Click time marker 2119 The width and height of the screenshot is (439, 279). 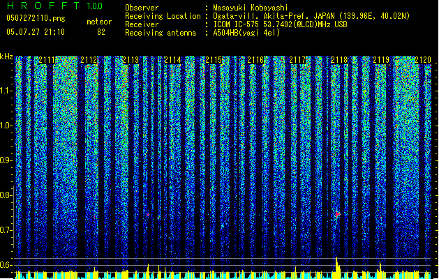(x=381, y=60)
